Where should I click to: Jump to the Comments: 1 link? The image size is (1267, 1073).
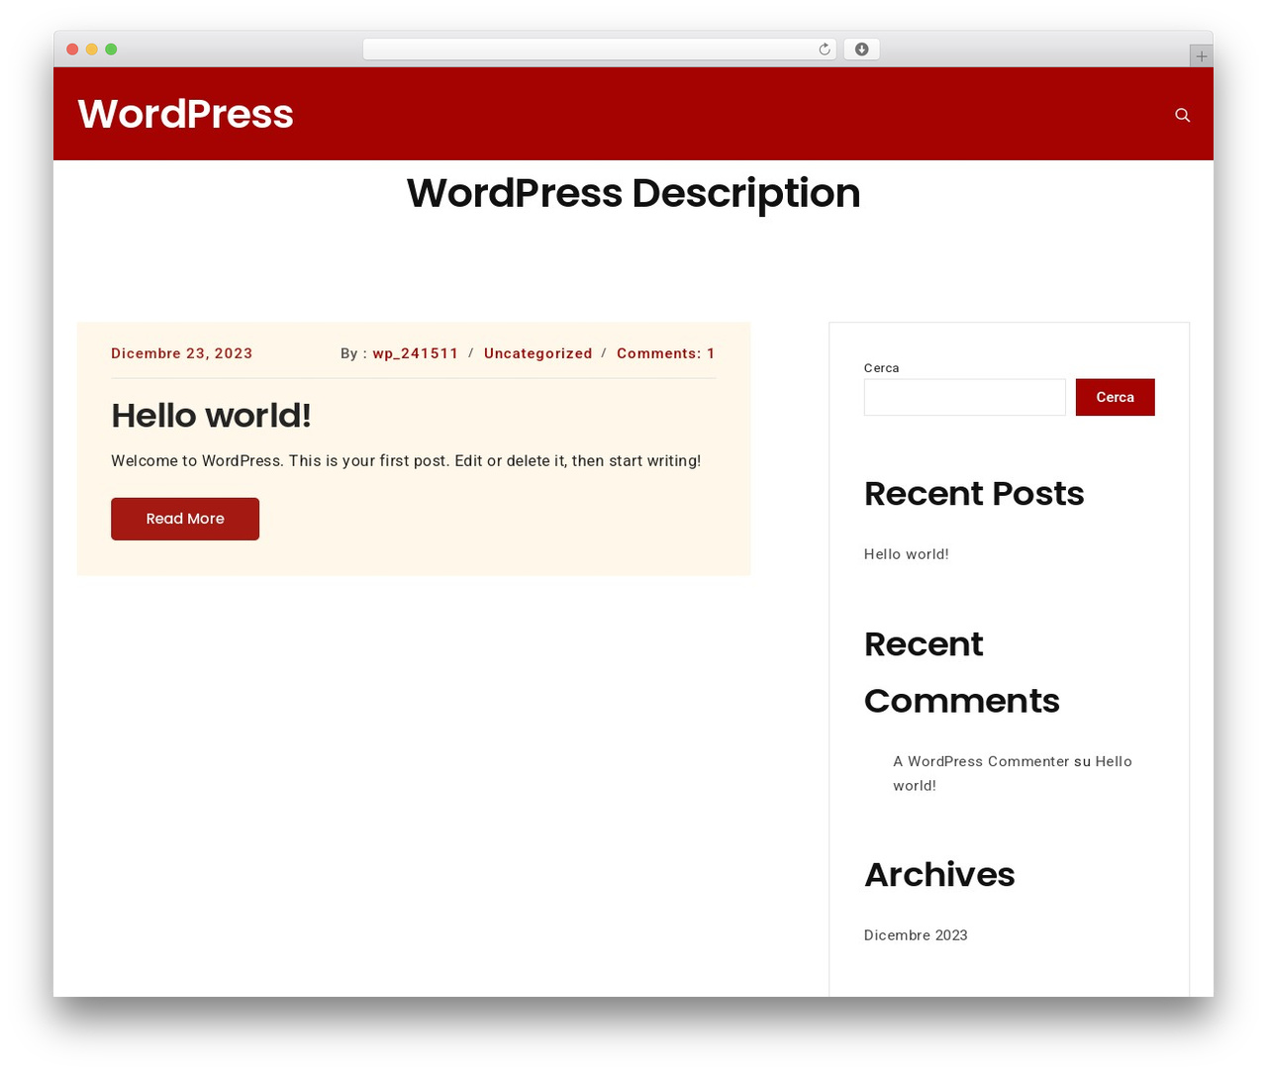665,353
